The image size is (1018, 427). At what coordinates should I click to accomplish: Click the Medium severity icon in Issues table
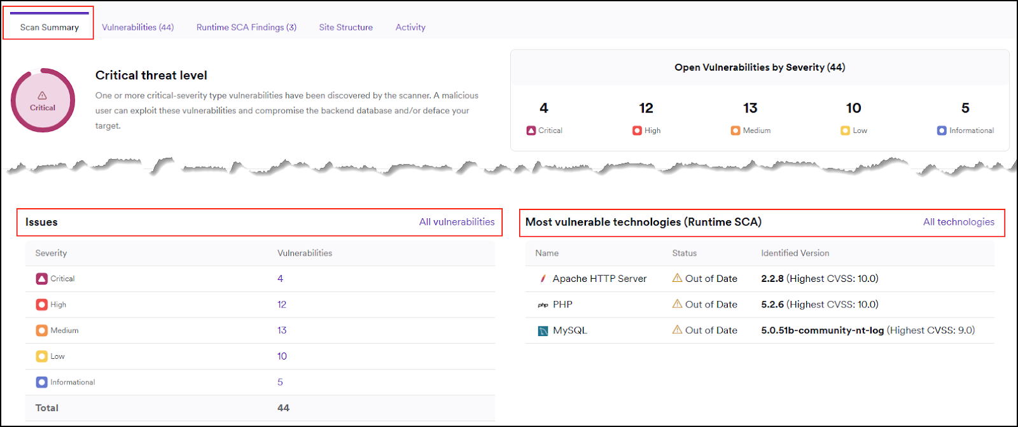pos(41,331)
